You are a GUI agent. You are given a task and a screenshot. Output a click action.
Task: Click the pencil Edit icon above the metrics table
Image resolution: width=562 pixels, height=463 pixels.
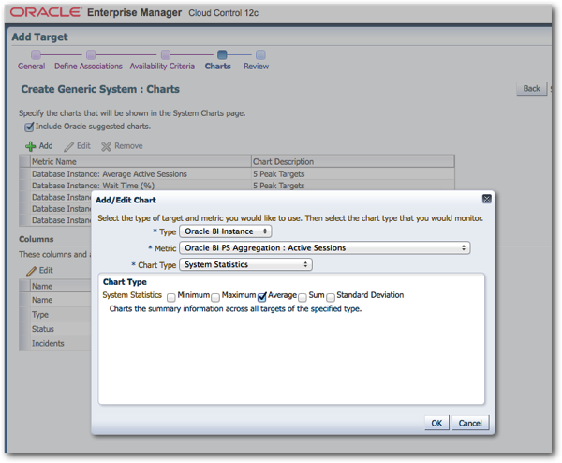pyautogui.click(x=68, y=146)
